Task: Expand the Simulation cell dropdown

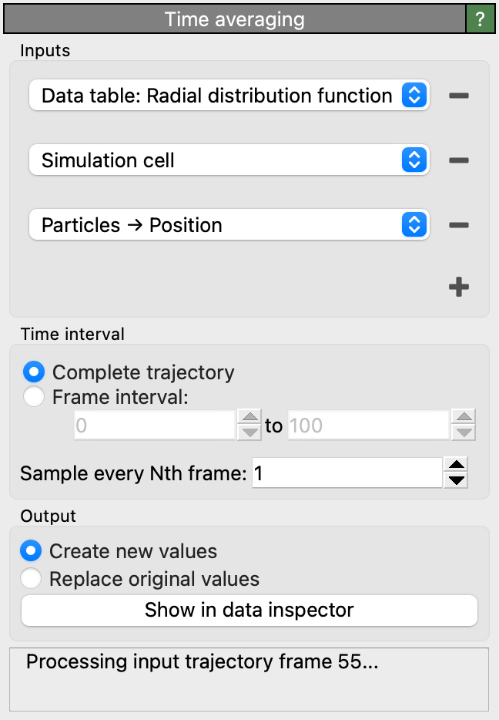Action: (228, 161)
